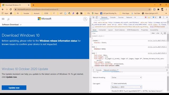Toggle the computed styles sidebar icon

[165, 33]
